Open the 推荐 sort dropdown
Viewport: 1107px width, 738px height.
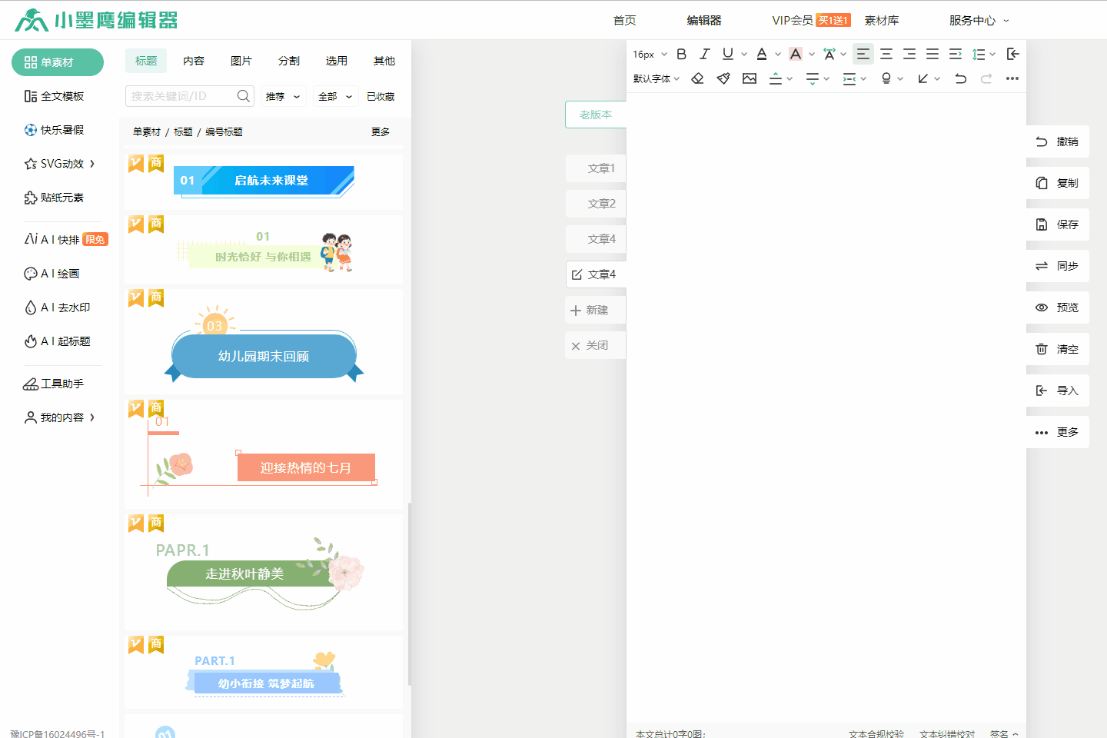coord(283,96)
